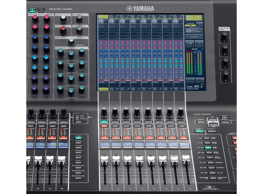Viewport: 263px width, 194px height.
Task: Toggle the ON key above fader 14
Action: click(41, 138)
